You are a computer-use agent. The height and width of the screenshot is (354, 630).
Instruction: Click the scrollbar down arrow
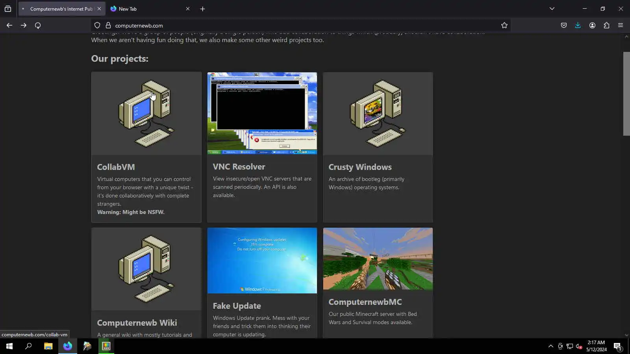tap(626, 335)
